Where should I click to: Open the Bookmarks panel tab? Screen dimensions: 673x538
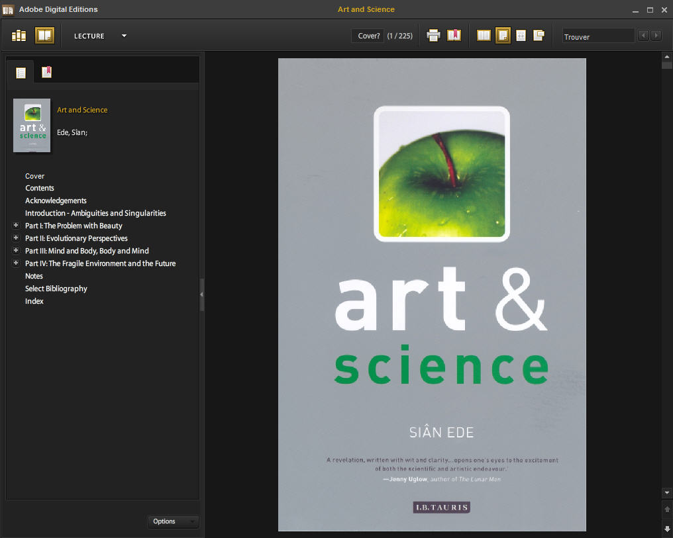(47, 72)
